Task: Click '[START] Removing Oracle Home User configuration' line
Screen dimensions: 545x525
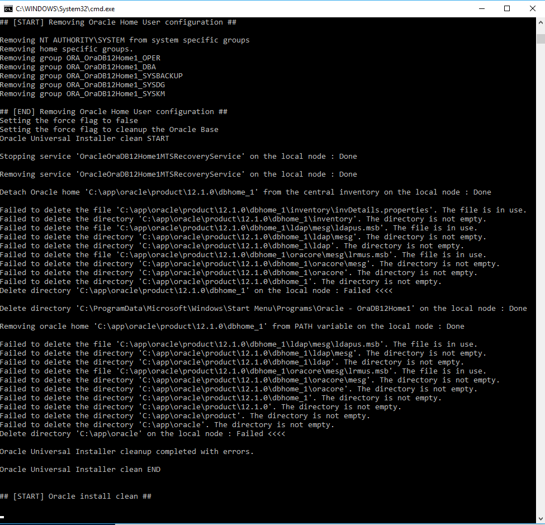Action: (x=118, y=22)
